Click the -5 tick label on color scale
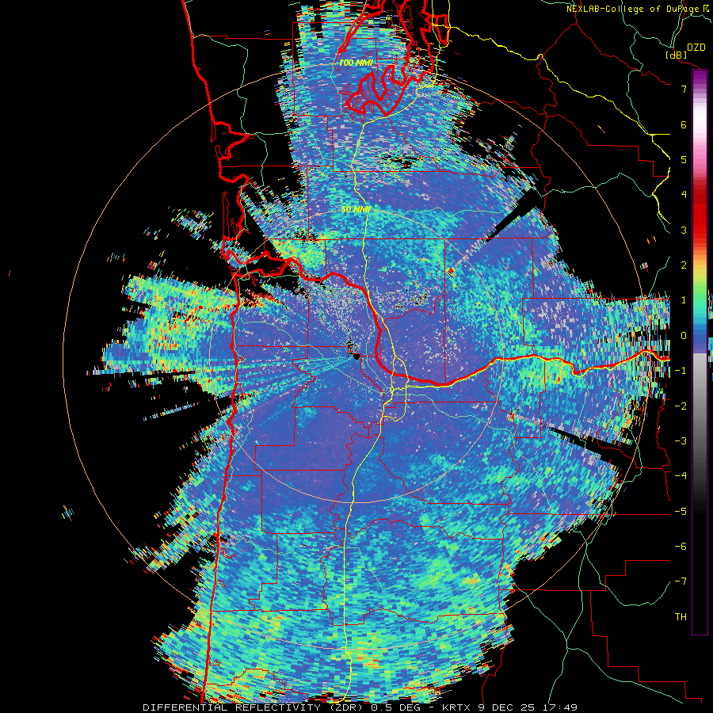This screenshot has height=713, width=713. point(681,512)
